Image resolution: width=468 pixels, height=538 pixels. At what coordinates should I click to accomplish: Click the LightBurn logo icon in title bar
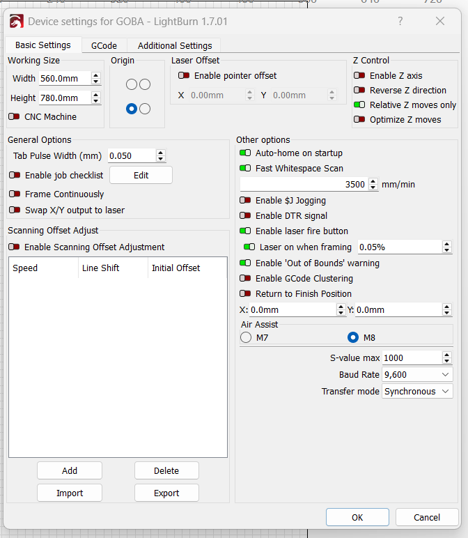pyautogui.click(x=17, y=22)
